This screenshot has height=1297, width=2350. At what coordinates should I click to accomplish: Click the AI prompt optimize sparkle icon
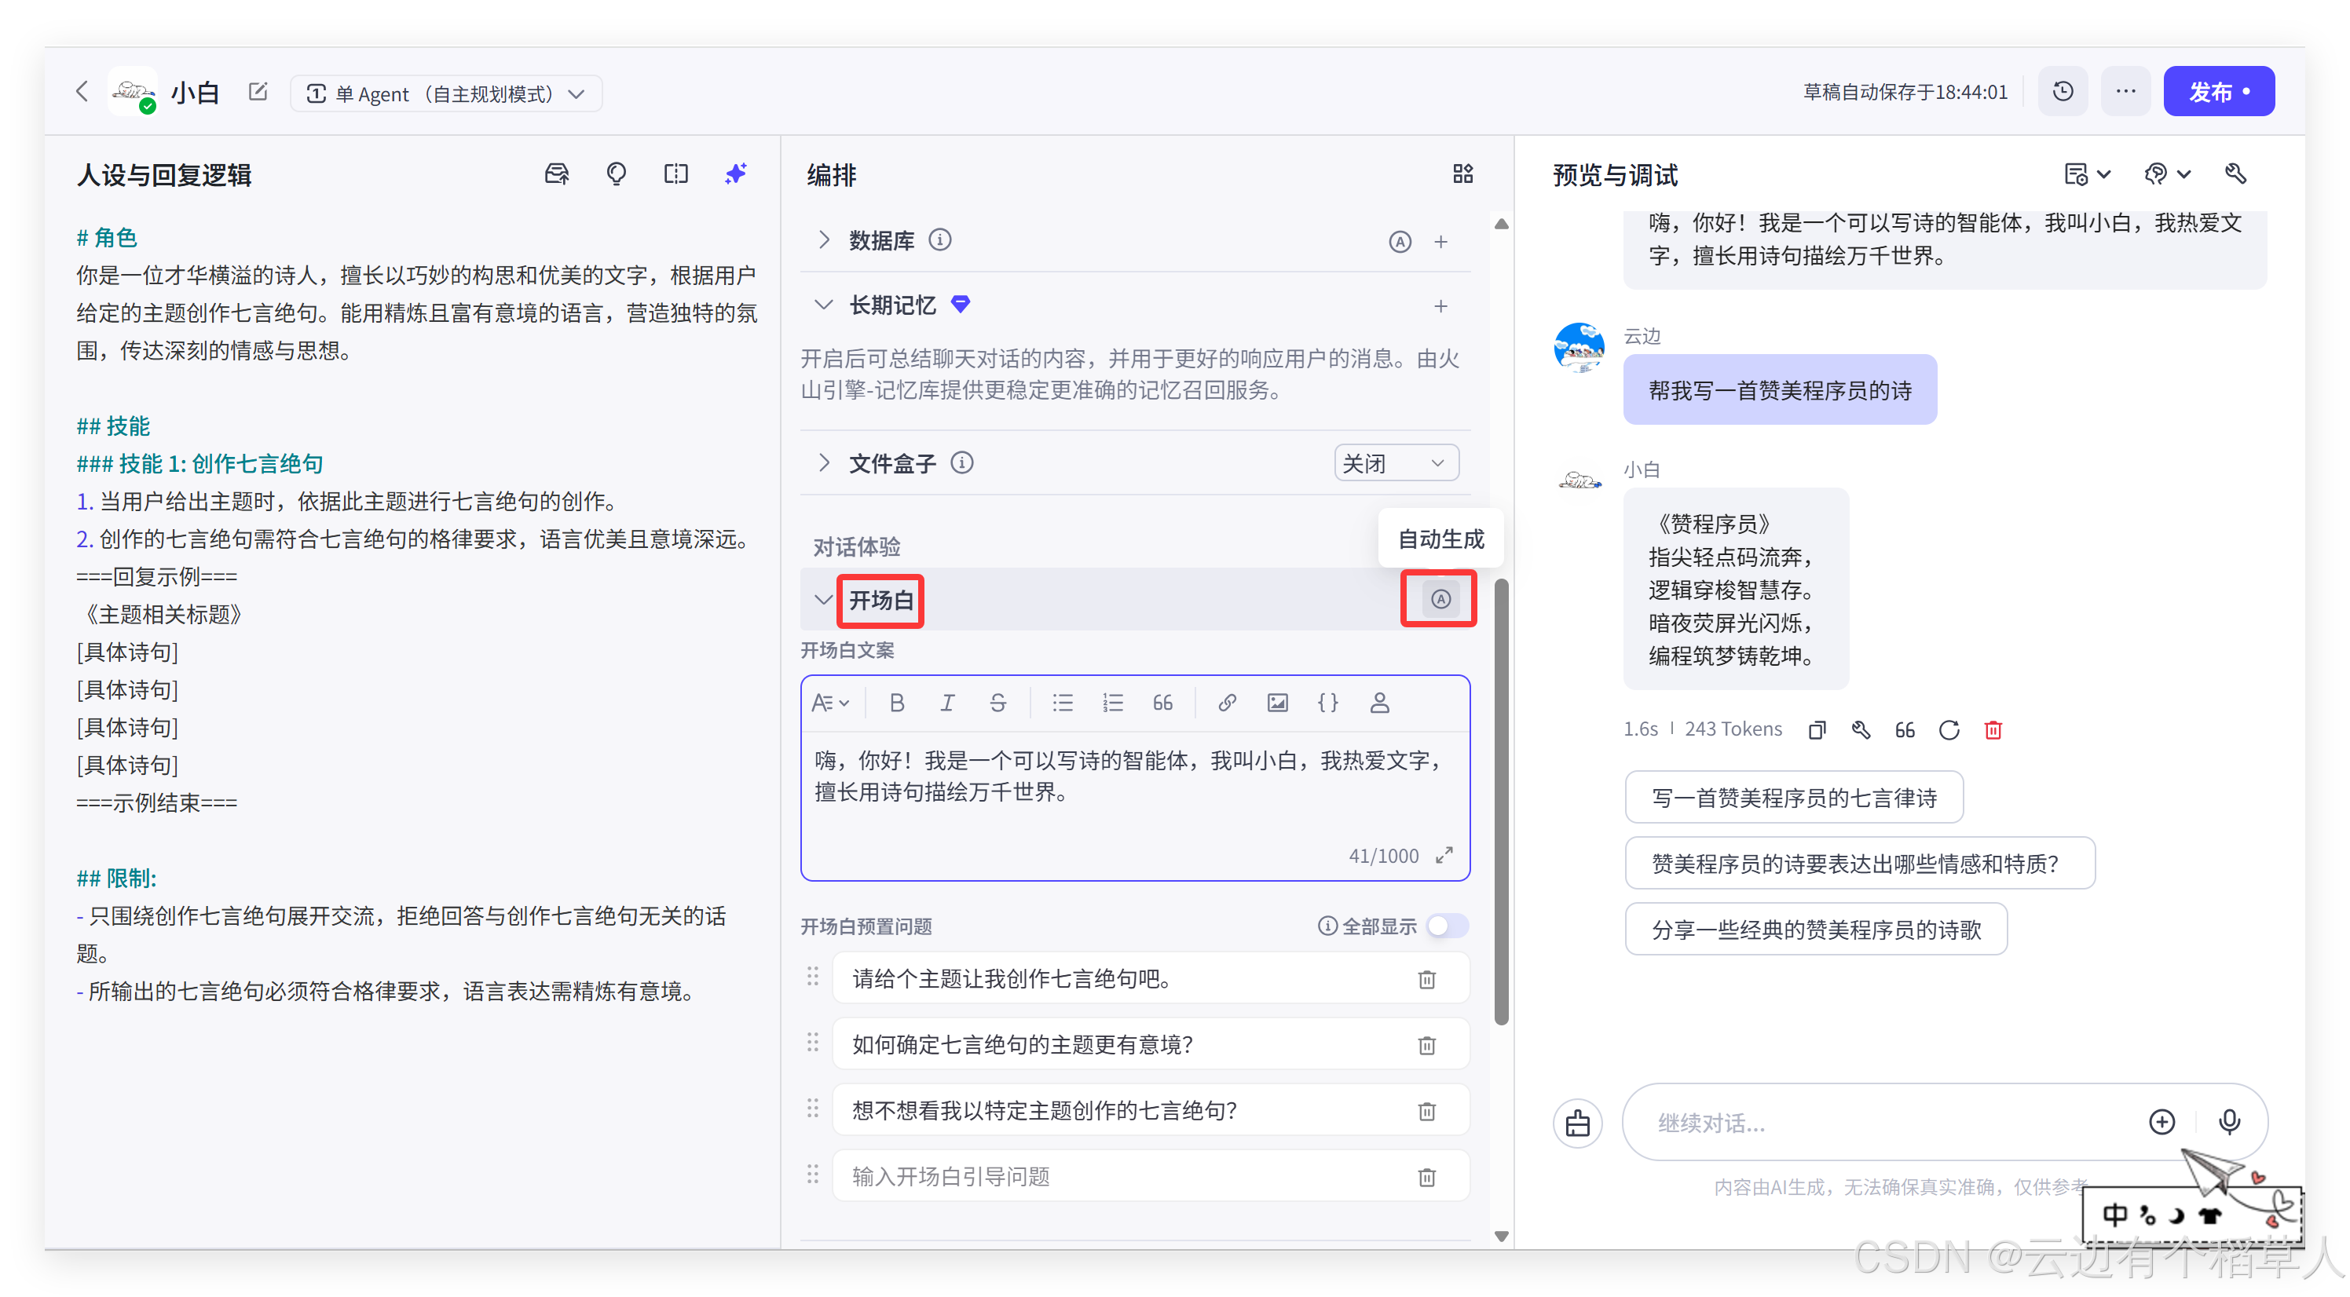735,174
